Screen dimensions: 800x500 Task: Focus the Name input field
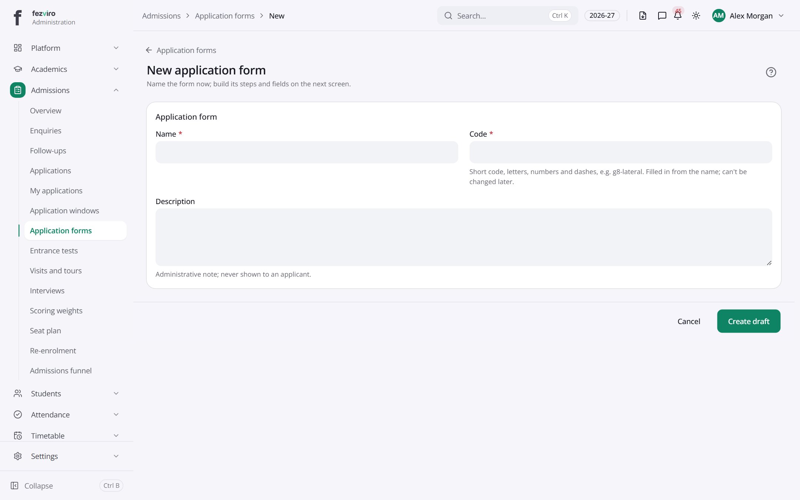click(307, 152)
